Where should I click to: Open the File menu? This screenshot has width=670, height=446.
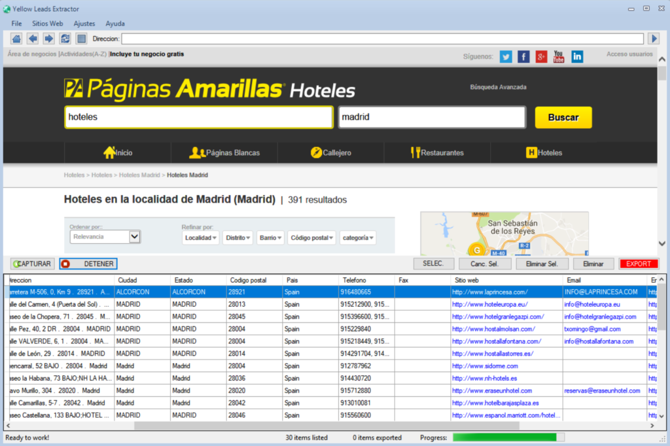coord(16,24)
